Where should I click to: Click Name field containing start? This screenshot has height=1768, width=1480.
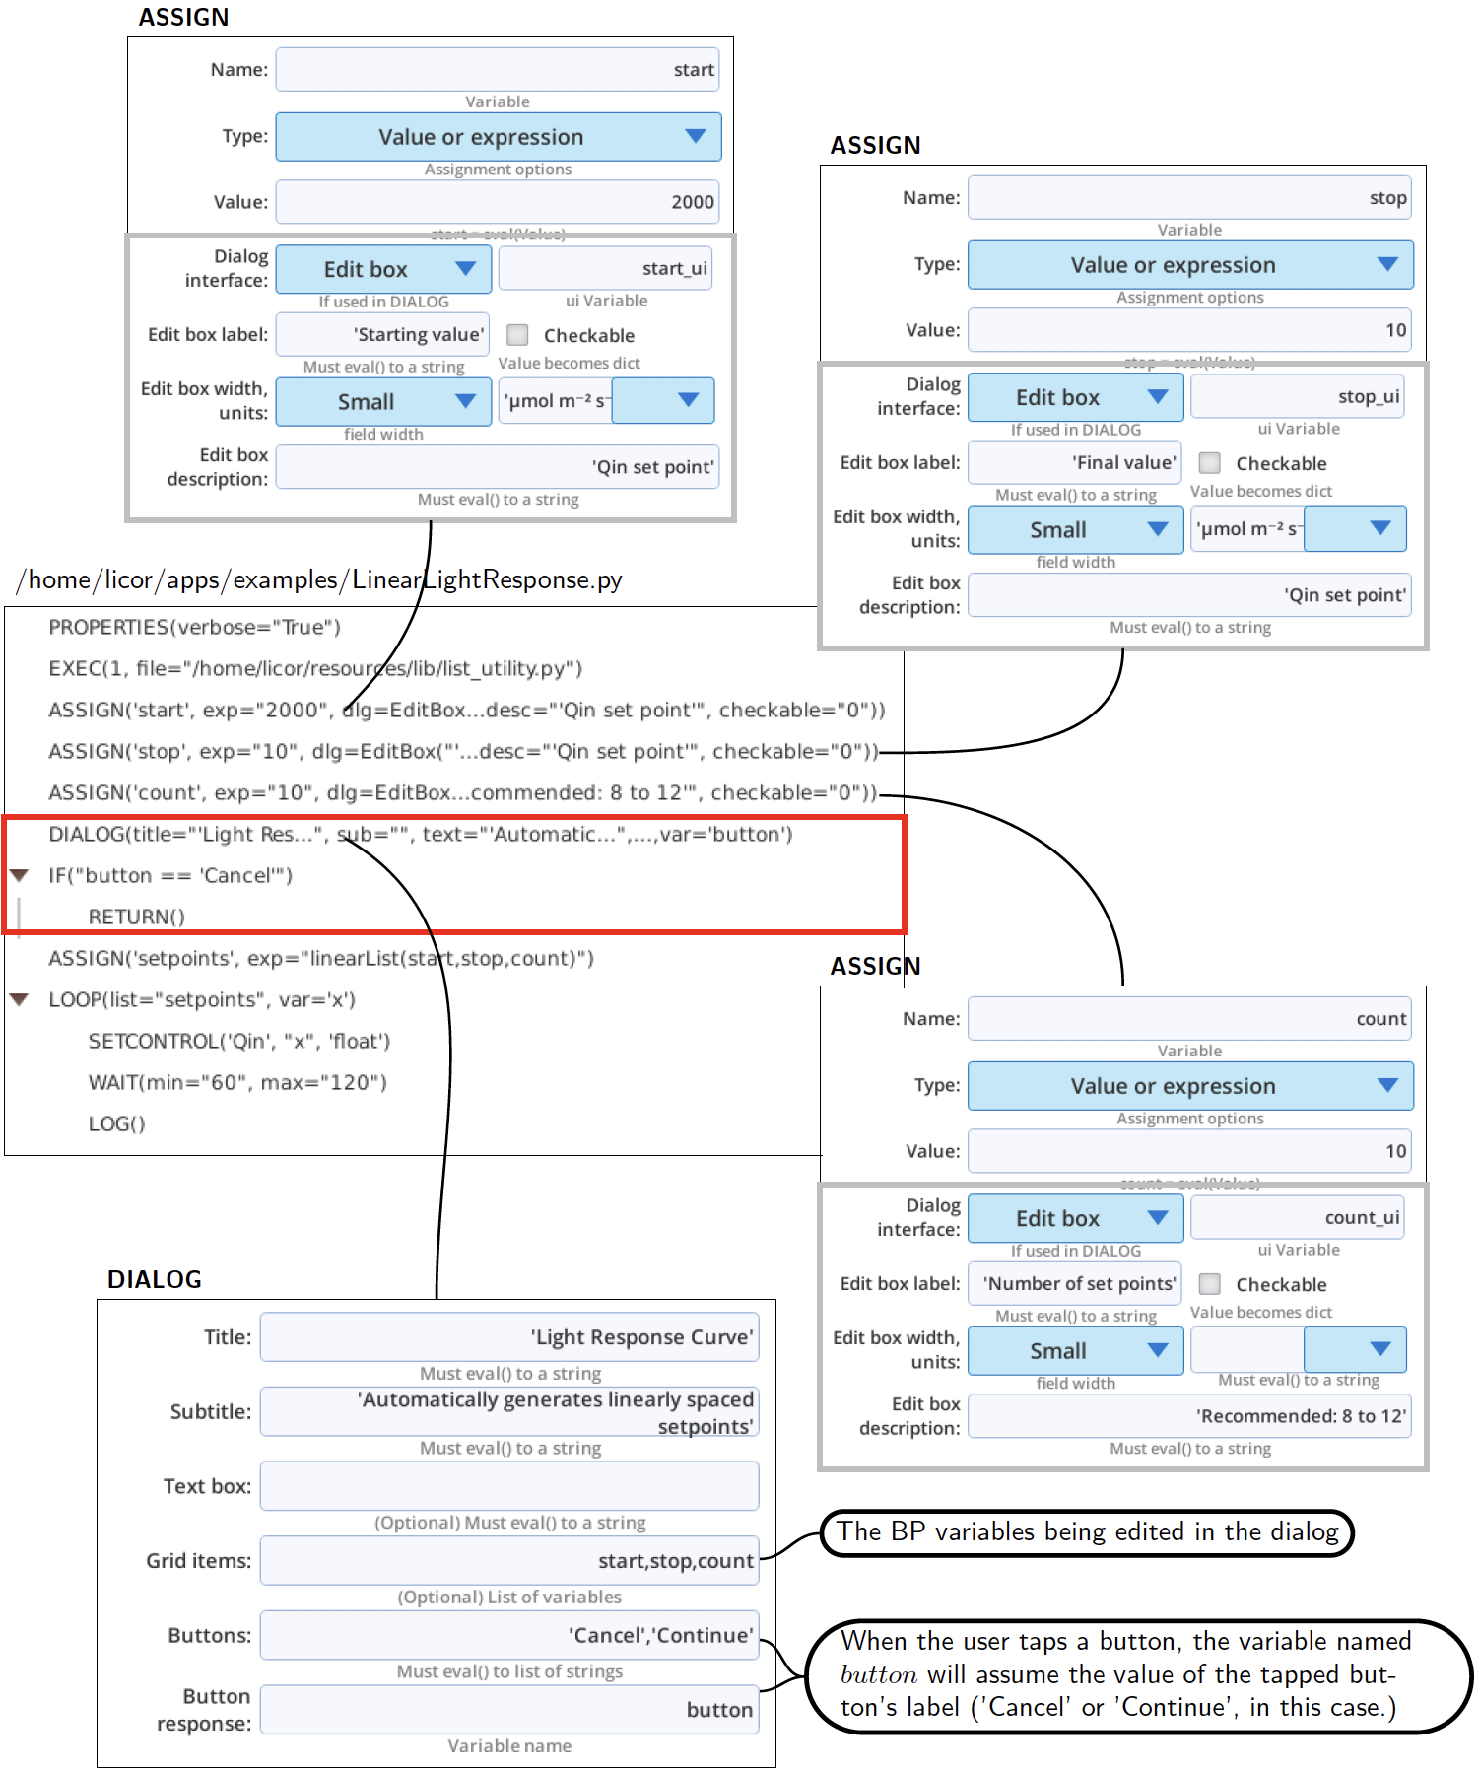(x=498, y=70)
